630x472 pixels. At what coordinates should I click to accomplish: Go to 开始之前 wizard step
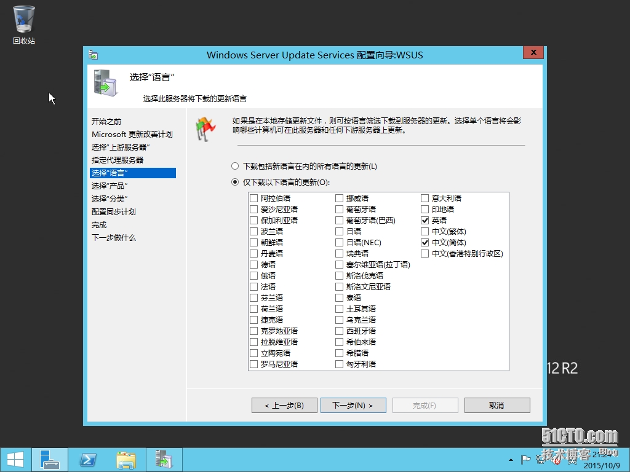(x=106, y=121)
